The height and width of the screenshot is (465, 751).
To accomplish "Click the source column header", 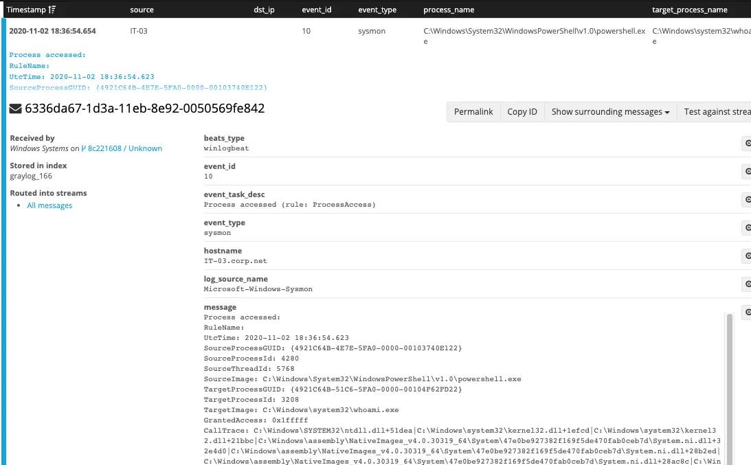I will 142,10.
